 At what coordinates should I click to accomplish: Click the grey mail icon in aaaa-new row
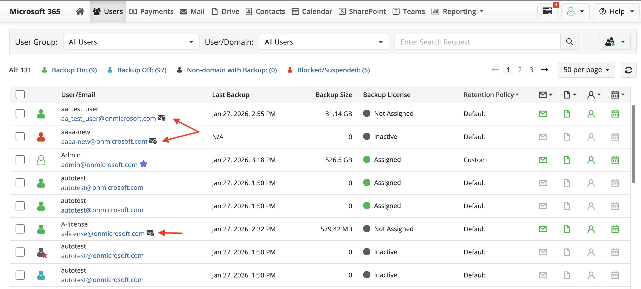pyautogui.click(x=543, y=137)
